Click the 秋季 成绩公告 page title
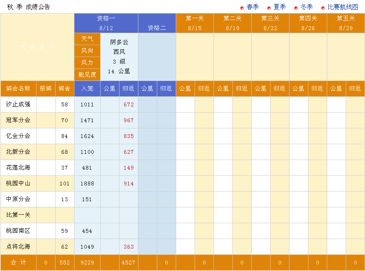 click(29, 7)
